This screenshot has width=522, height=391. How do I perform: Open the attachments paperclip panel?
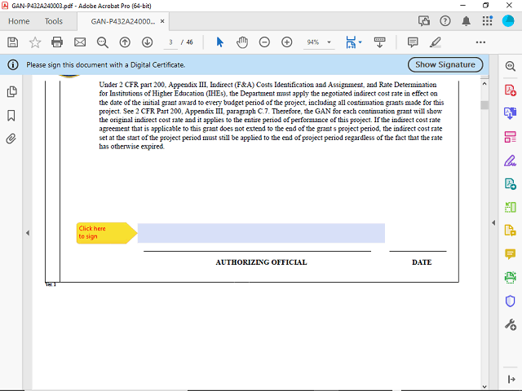pos(11,138)
